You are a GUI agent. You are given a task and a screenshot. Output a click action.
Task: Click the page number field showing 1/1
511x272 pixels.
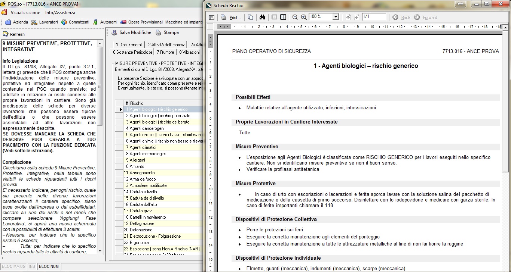click(x=374, y=17)
